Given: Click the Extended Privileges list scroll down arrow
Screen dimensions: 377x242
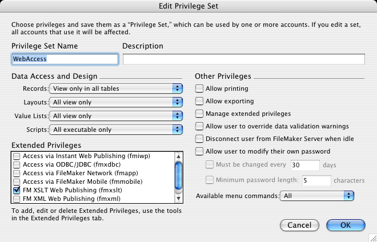Looking at the screenshot, I should pyautogui.click(x=178, y=199).
